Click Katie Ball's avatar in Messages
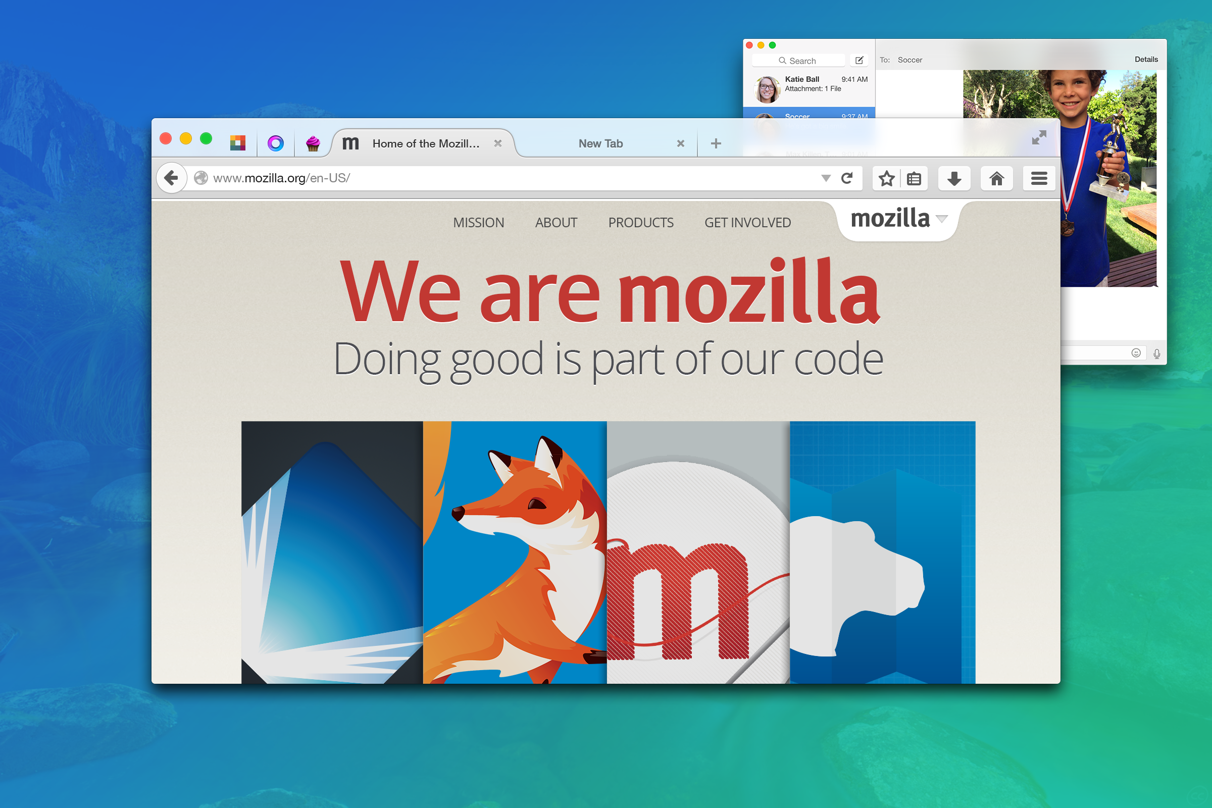Viewport: 1212px width, 808px height. (x=767, y=90)
